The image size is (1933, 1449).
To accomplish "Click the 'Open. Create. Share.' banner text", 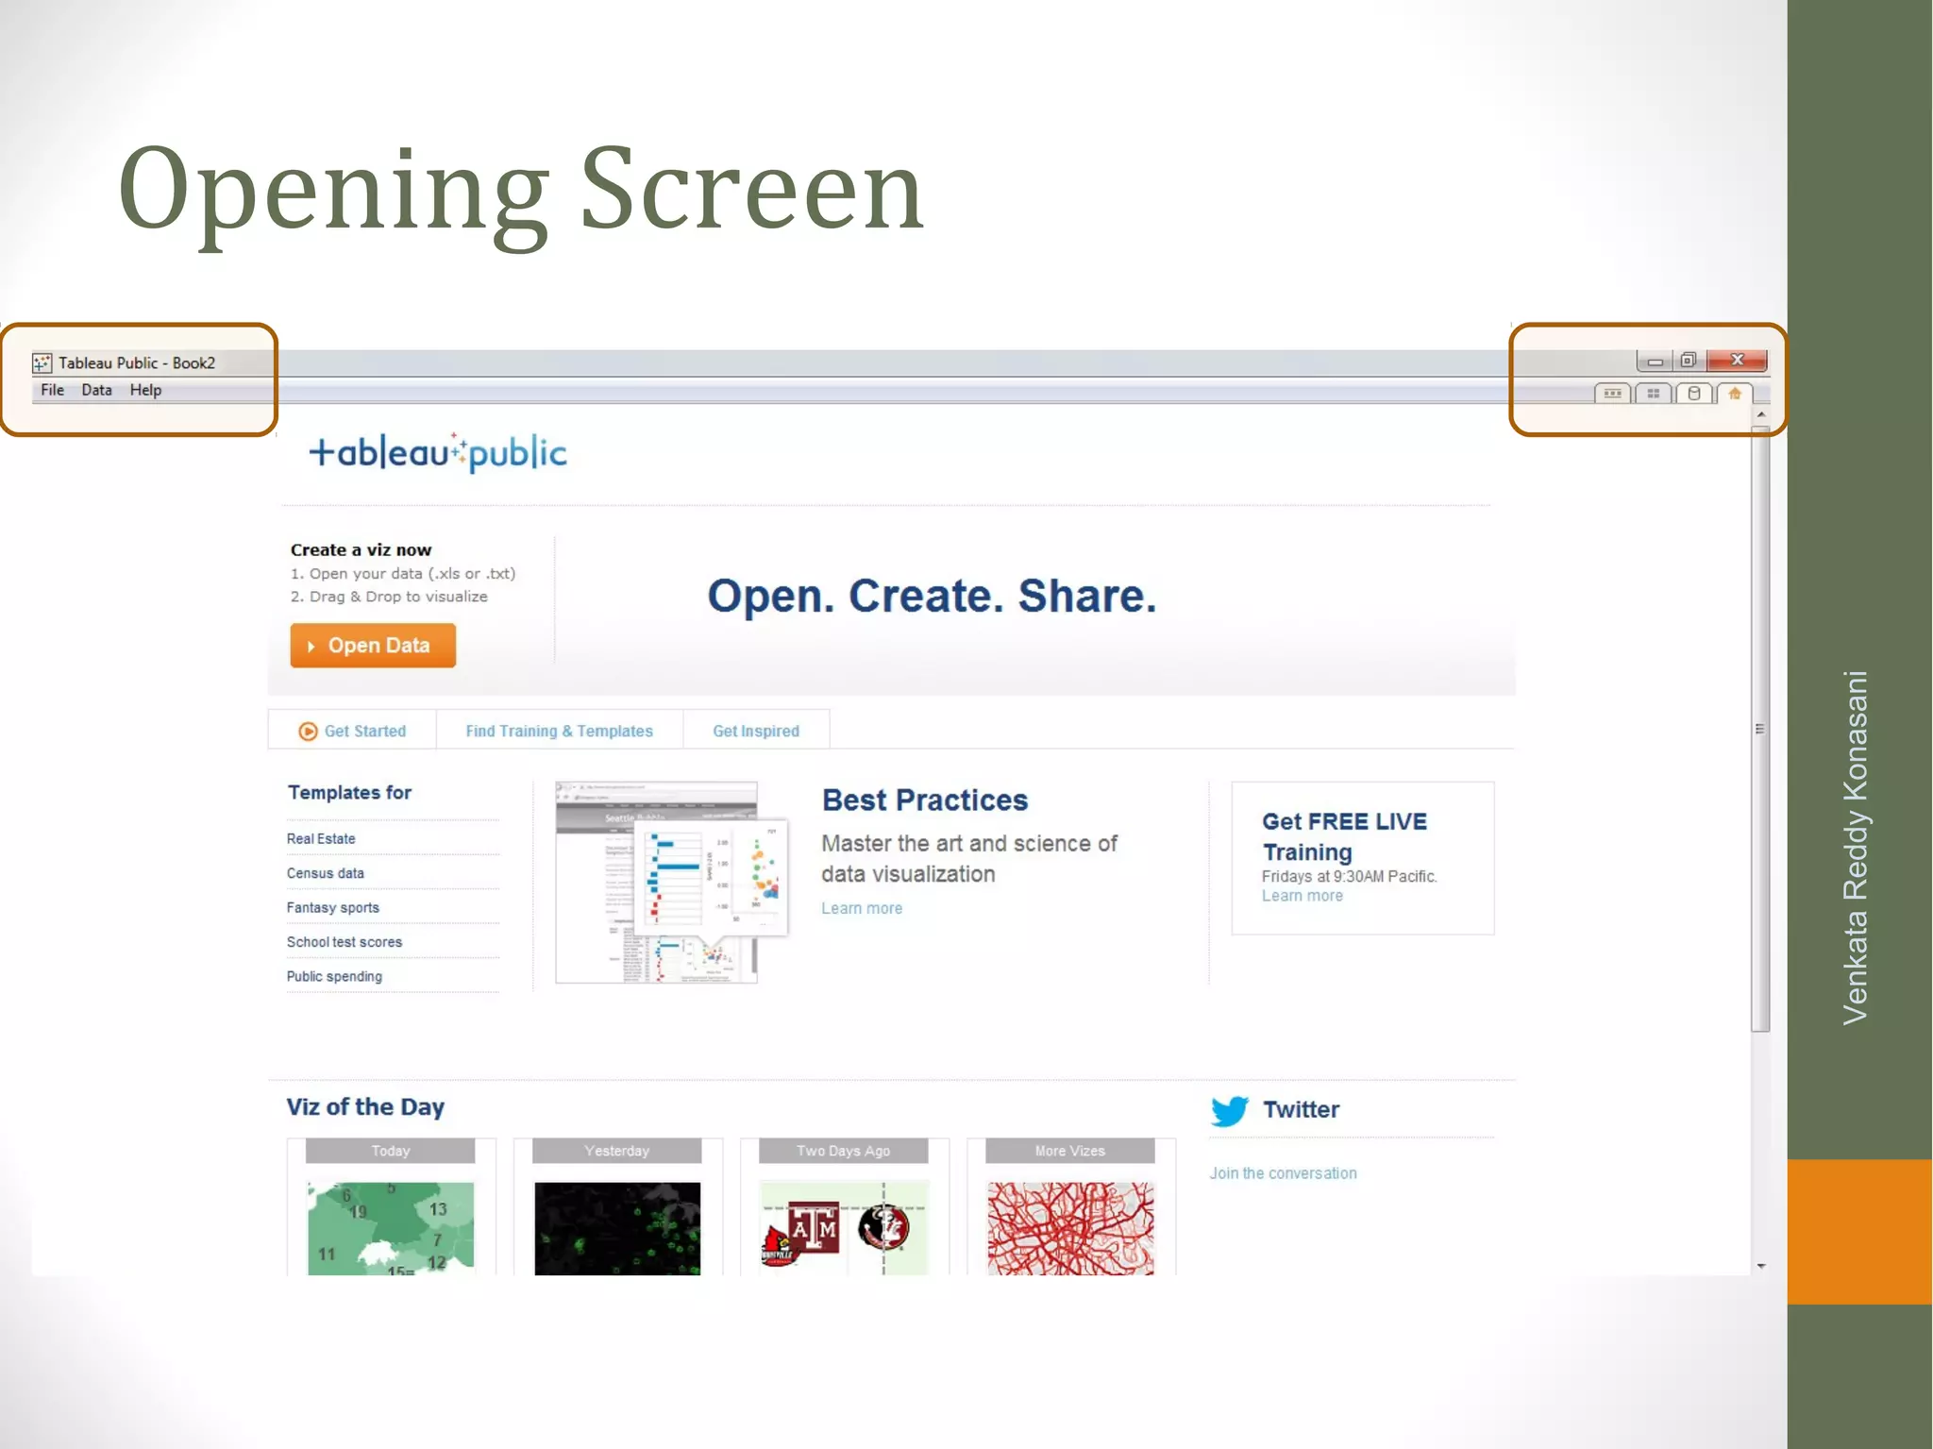I will 933,596.
